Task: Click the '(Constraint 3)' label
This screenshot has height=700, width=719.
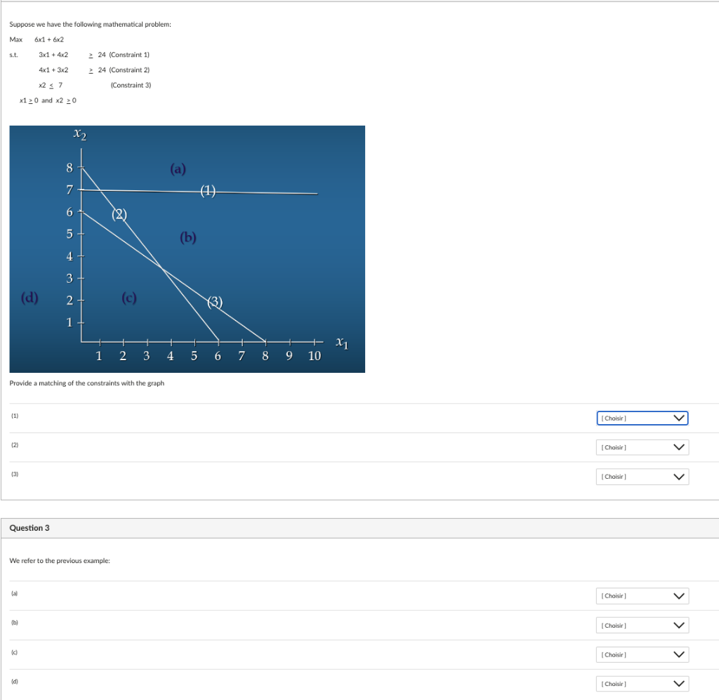Action: (131, 85)
